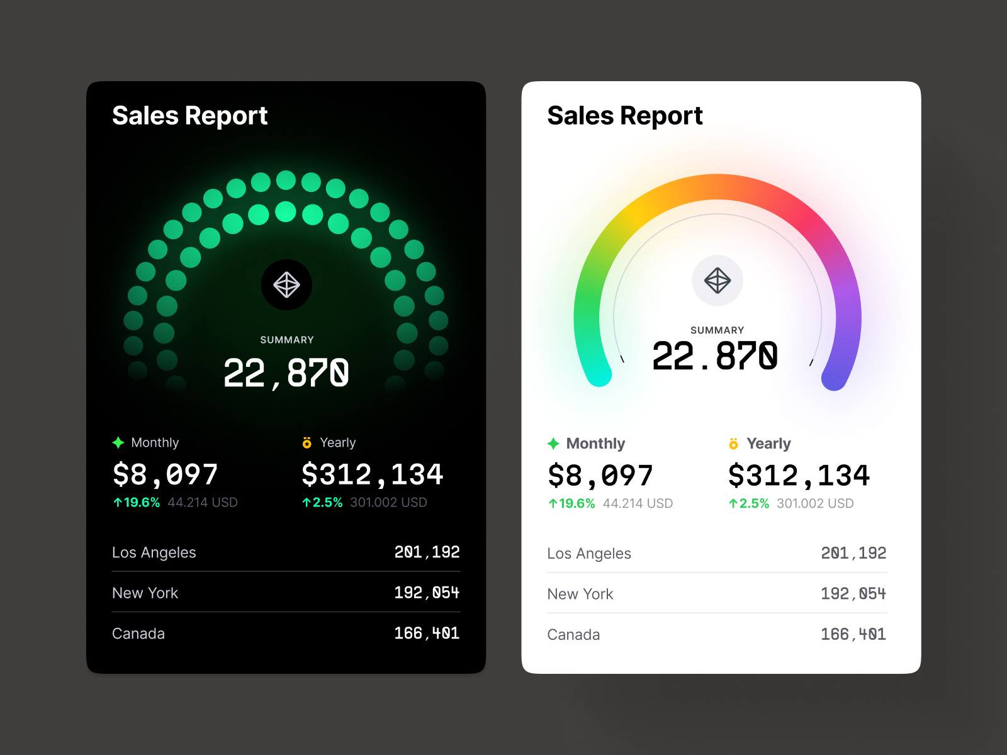Open Los Angeles row in dark card

(x=286, y=552)
